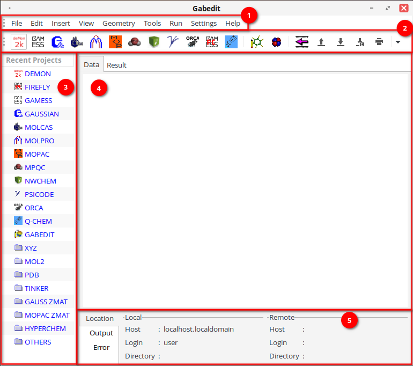Open the Molpro input toolbar icon

pos(96,42)
